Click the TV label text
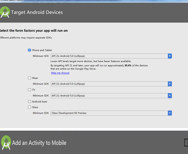188x154 pixels. (x=33, y=90)
